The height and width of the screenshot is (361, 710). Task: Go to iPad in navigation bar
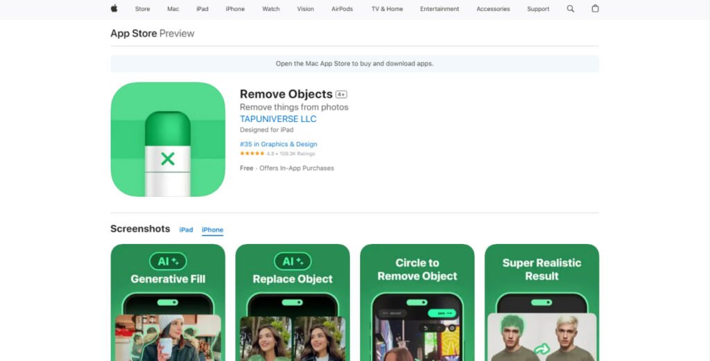[202, 9]
